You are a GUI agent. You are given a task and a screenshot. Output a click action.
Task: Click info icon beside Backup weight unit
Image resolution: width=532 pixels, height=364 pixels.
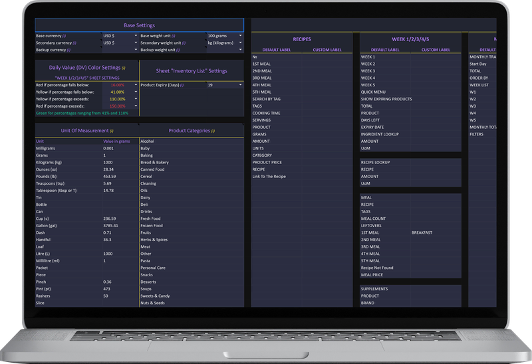pos(178,50)
